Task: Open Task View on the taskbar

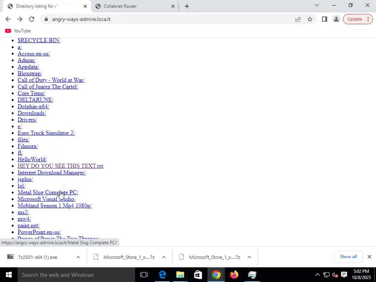Action: [x=144, y=275]
